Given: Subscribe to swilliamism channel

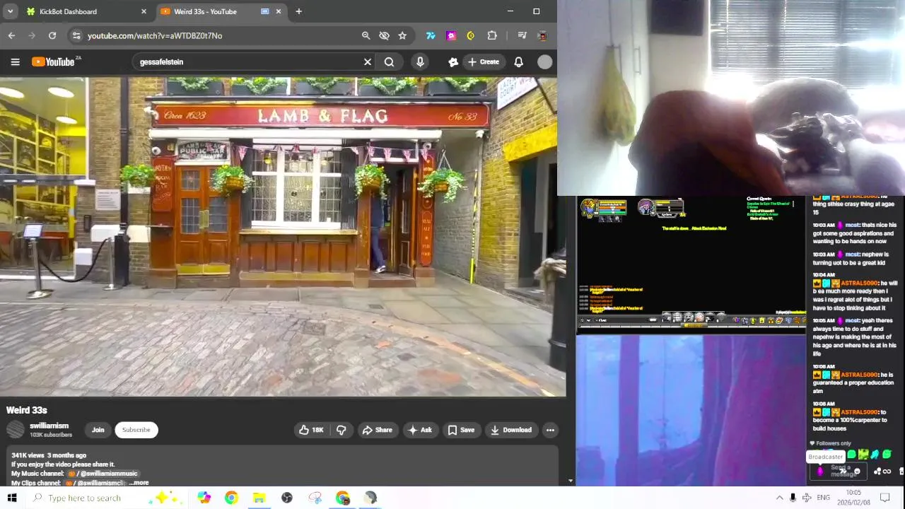Looking at the screenshot, I should coord(136,430).
